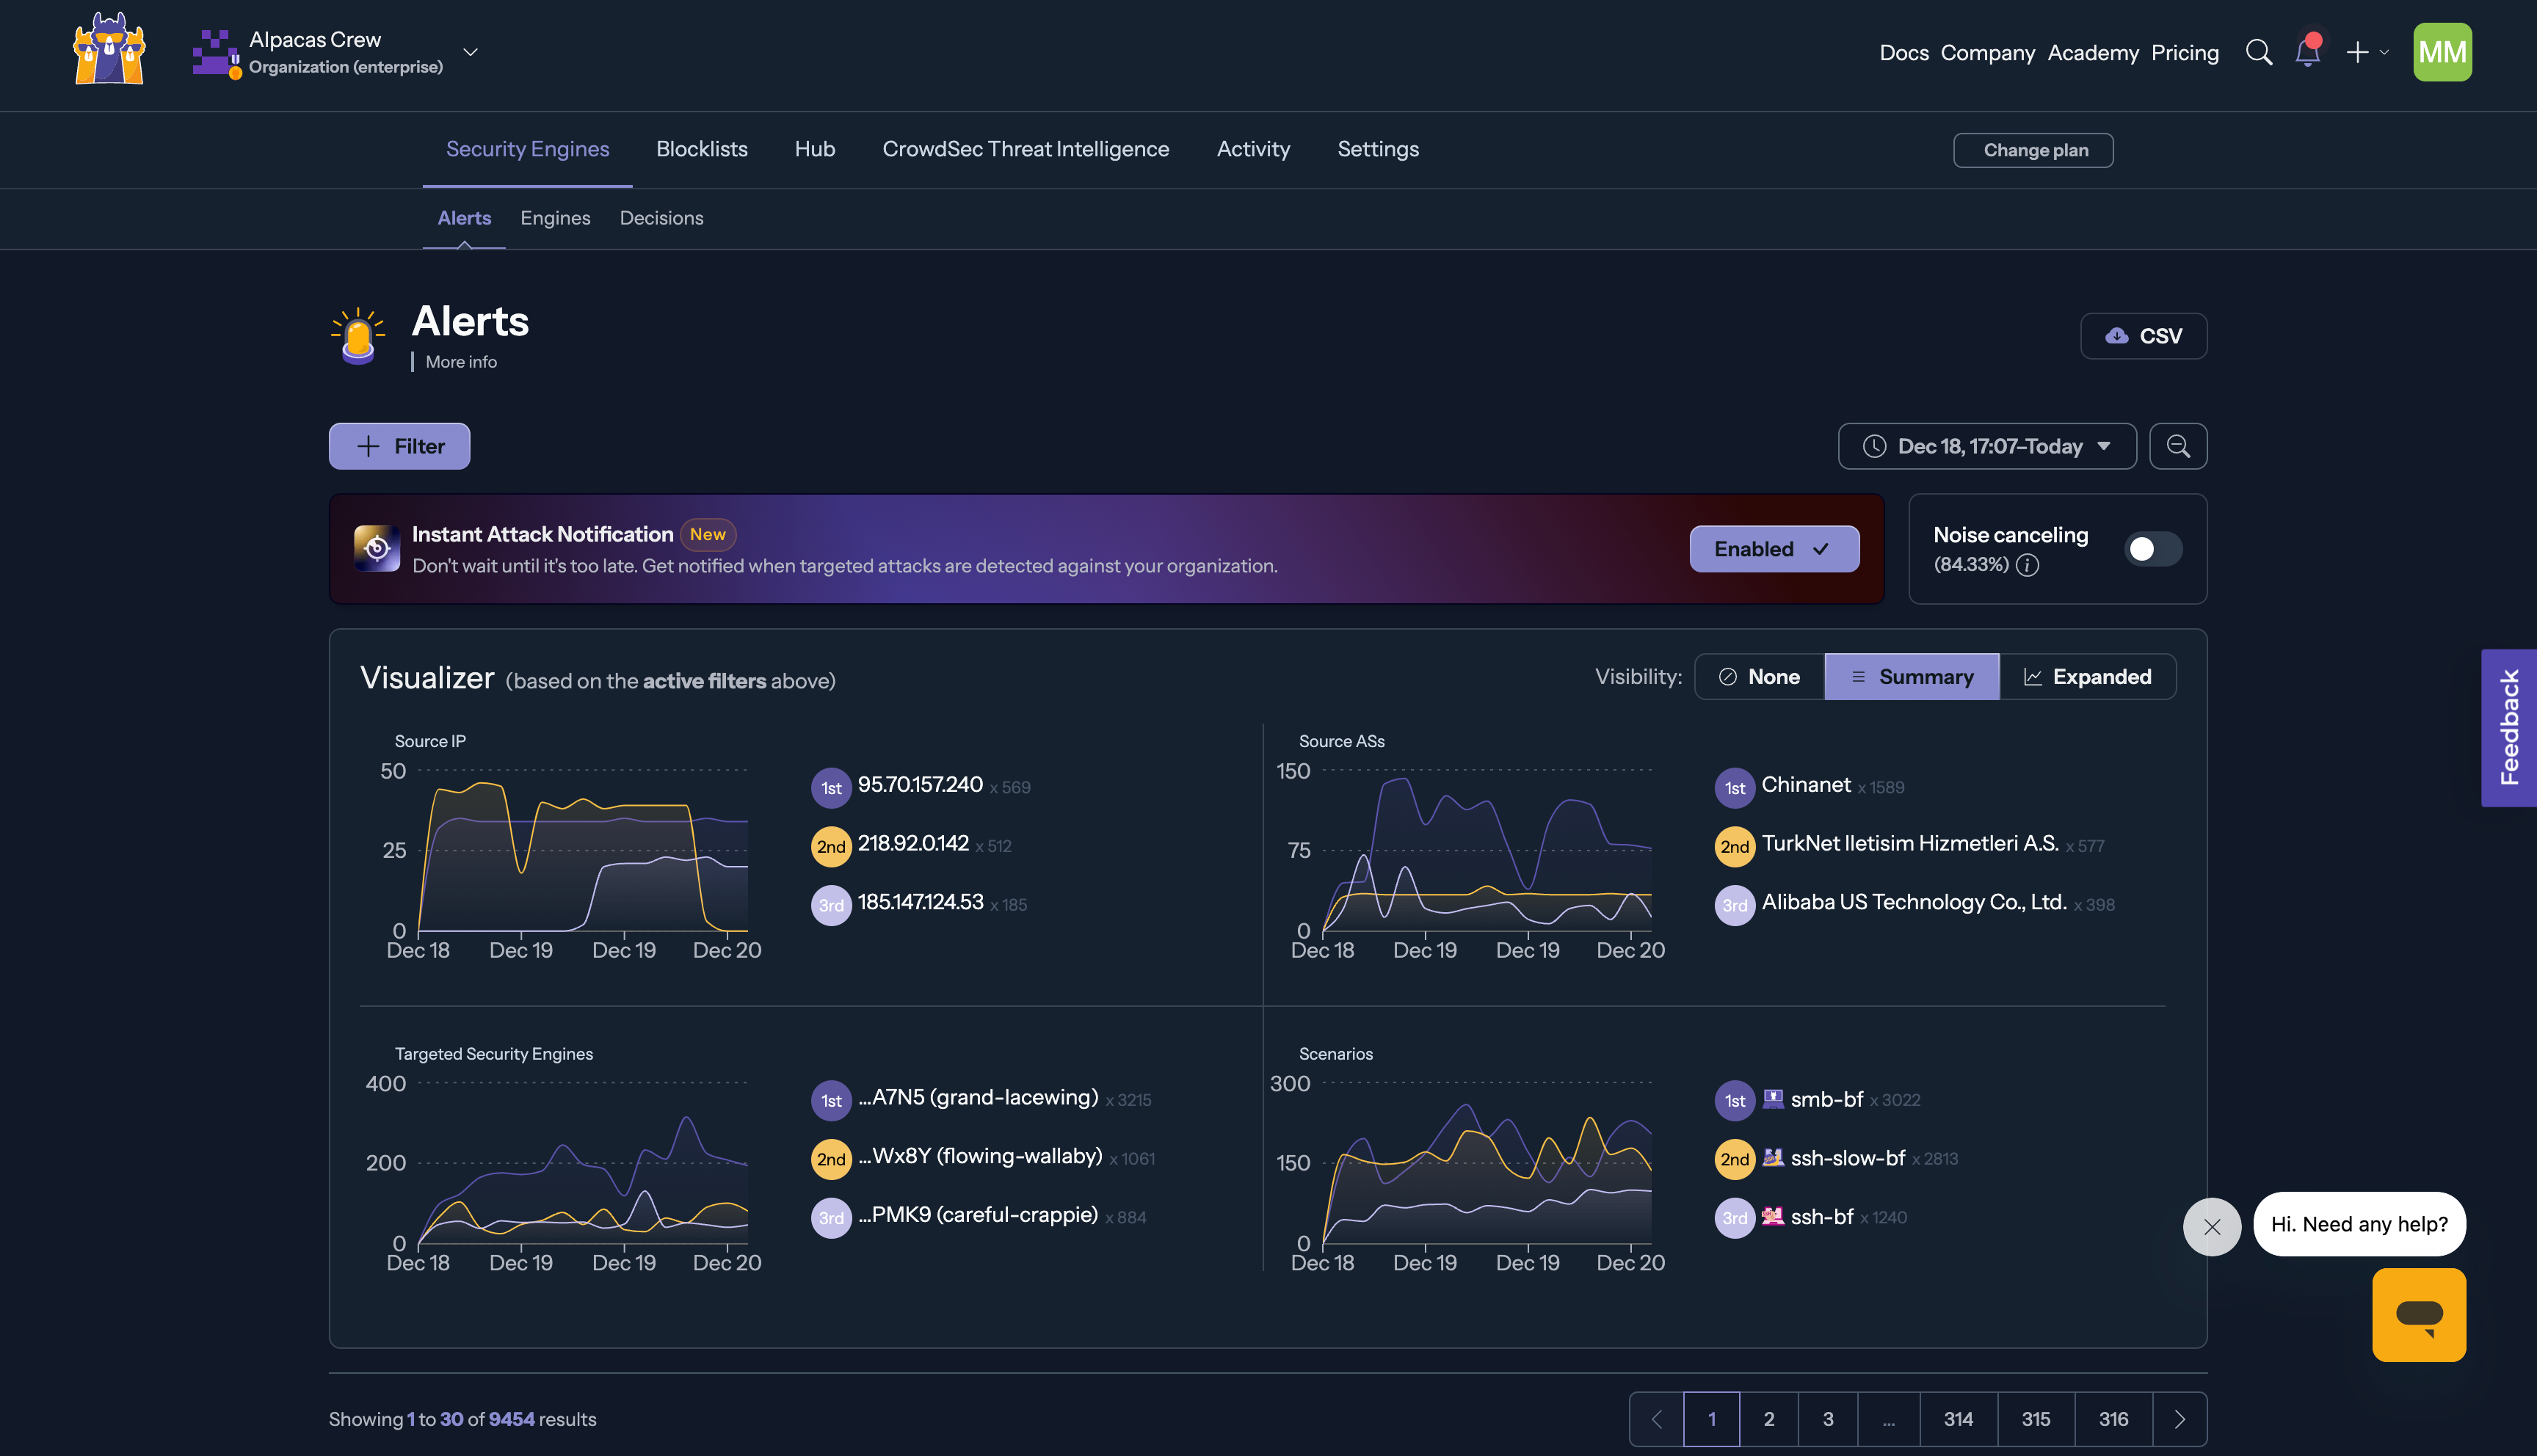The height and width of the screenshot is (1456, 2537).
Task: Open the notifications bell
Action: coord(2308,52)
